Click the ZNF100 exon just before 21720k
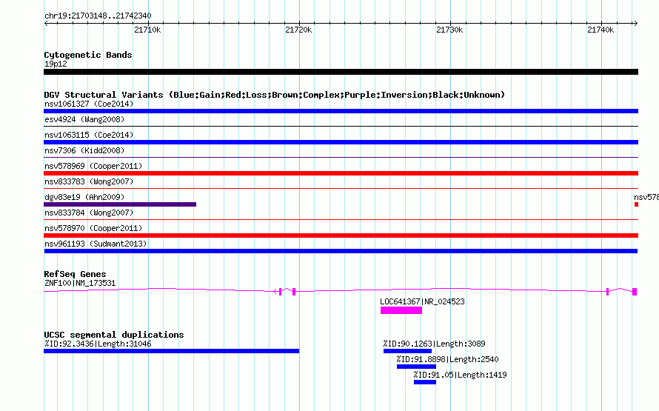The height and width of the screenshot is (411, 659). tap(294, 292)
